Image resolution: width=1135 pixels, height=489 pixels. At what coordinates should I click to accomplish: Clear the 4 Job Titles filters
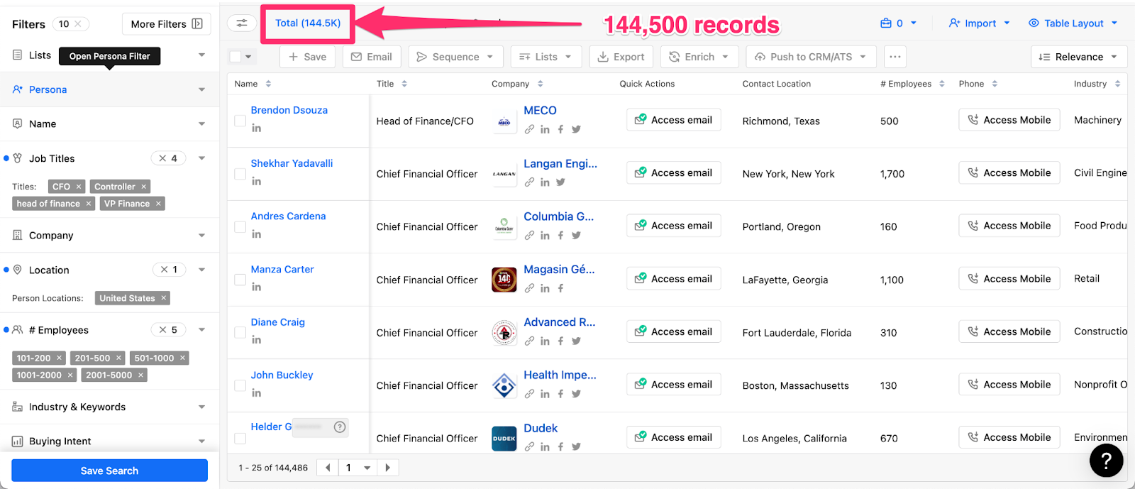coord(162,158)
